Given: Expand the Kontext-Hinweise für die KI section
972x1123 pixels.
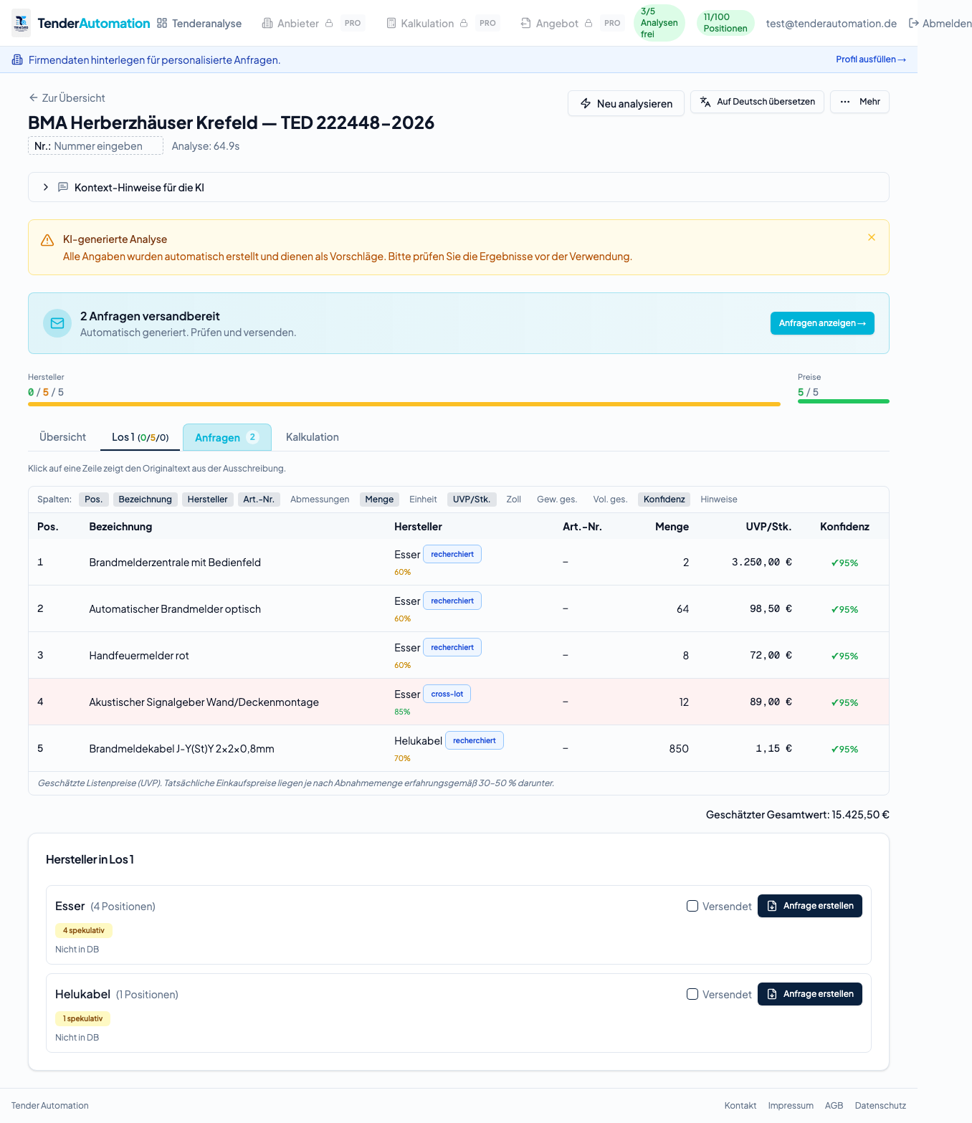Looking at the screenshot, I should (46, 187).
